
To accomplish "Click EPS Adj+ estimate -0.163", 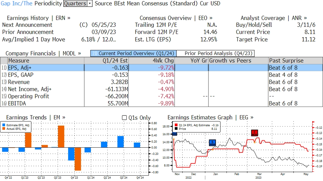I will (120, 68).
